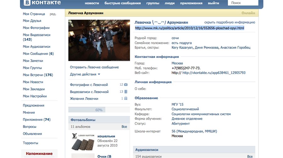Screen dimensions: 283x158
Task: Open Объявления in the sidebar
Action: [x=32, y=134]
